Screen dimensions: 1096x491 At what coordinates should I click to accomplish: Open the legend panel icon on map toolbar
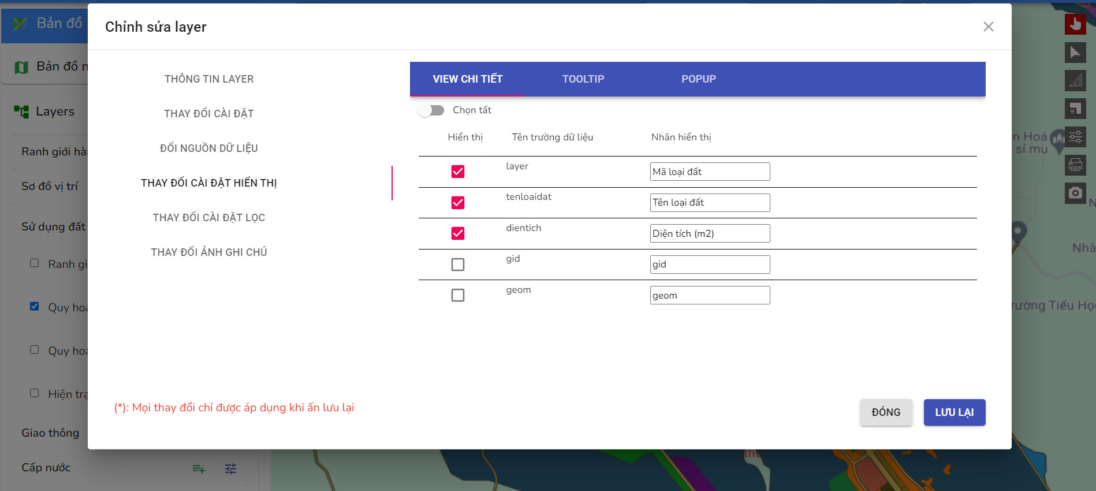pyautogui.click(x=1075, y=109)
